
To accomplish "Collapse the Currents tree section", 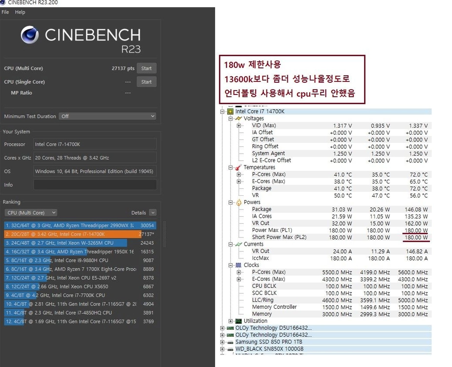I will click(x=230, y=244).
